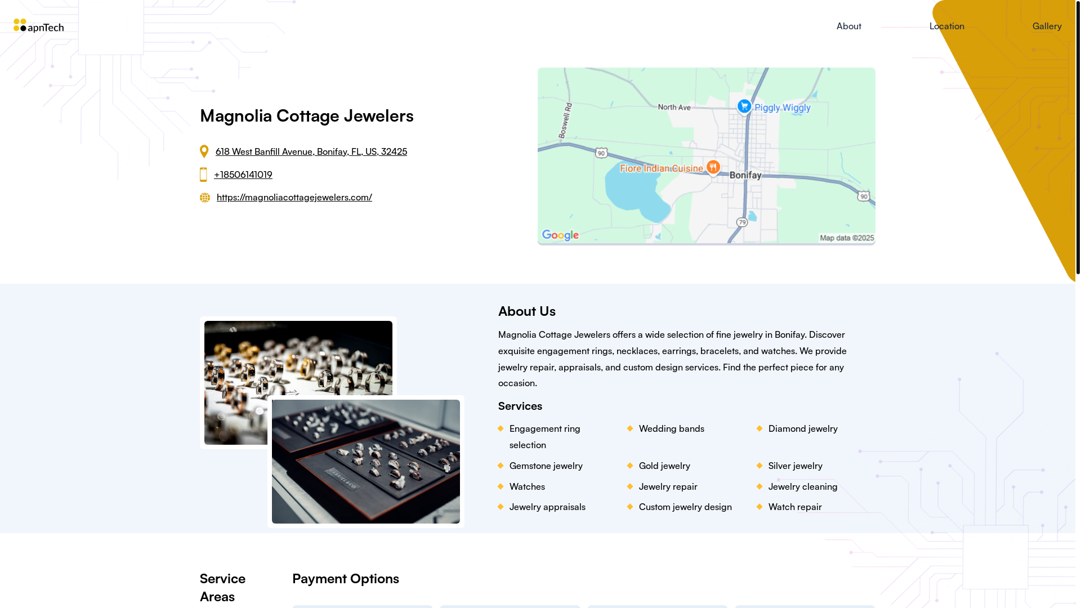This screenshot has height=608, width=1081.
Task: Click the Silver jewelry service item
Action: (x=796, y=466)
